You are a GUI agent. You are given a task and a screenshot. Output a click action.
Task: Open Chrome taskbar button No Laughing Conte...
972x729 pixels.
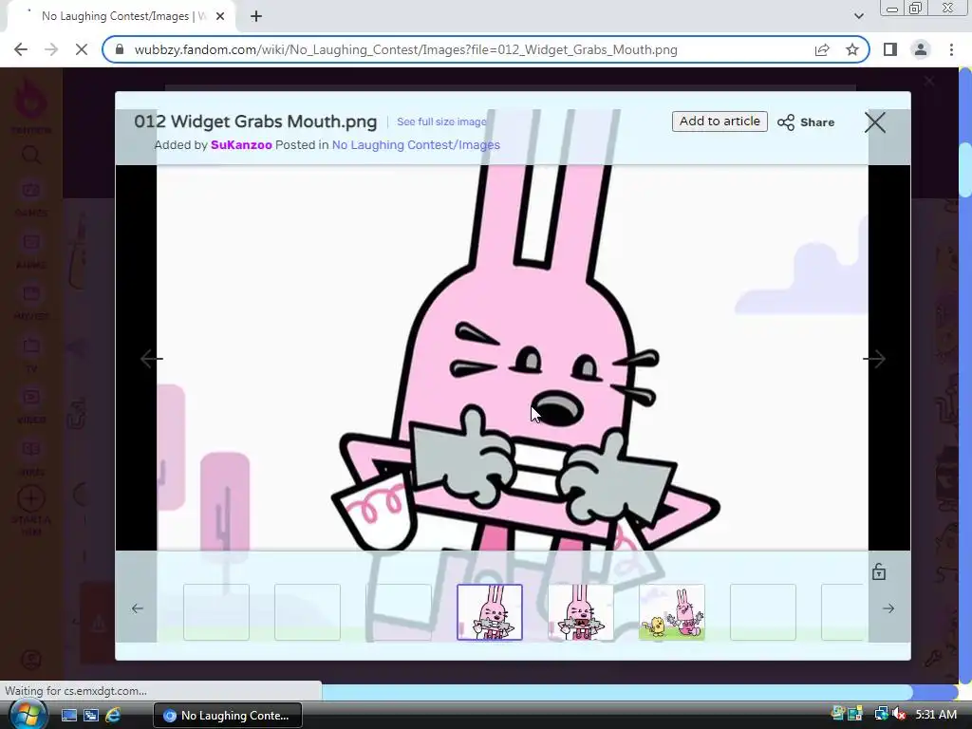pos(228,716)
